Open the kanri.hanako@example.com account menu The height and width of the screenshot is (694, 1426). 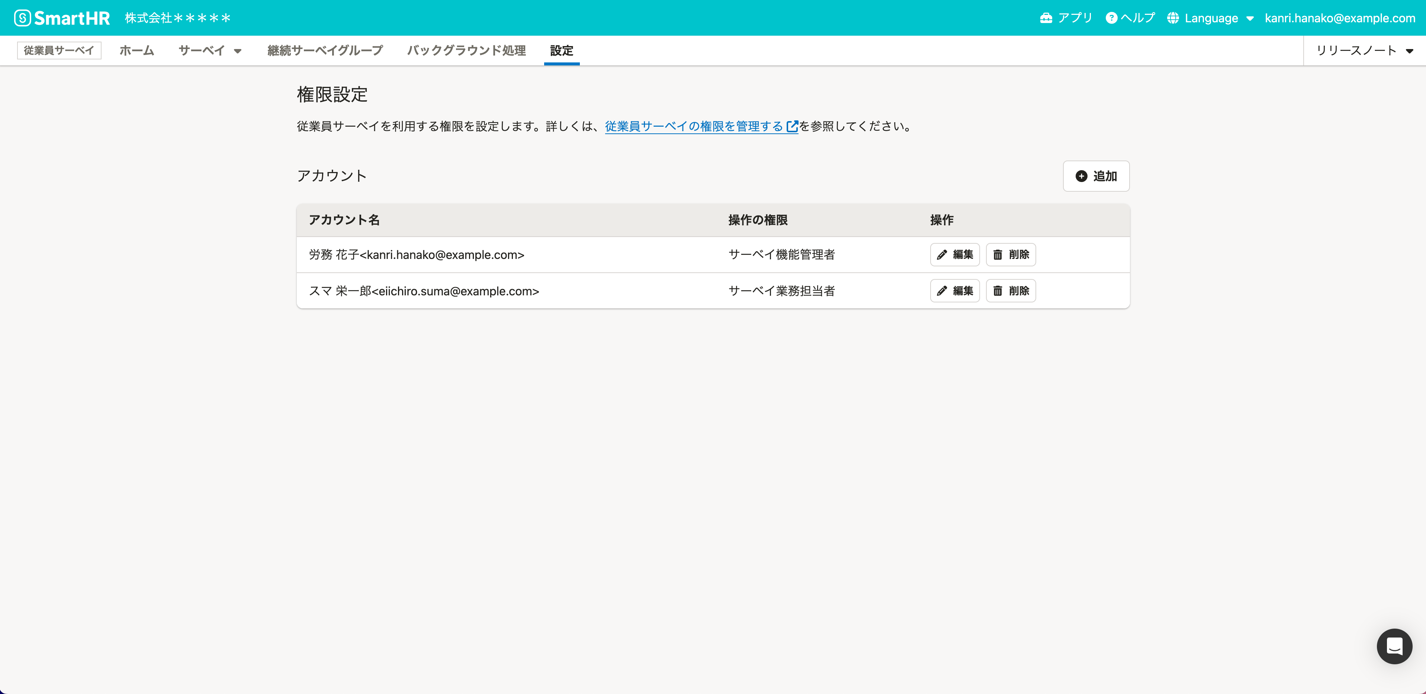(1340, 18)
